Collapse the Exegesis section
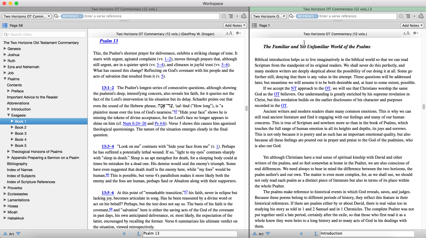 (9, 115)
